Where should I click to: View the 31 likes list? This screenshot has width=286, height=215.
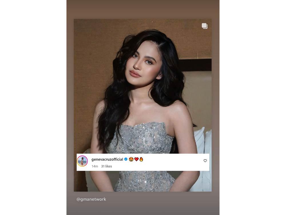pos(106,166)
